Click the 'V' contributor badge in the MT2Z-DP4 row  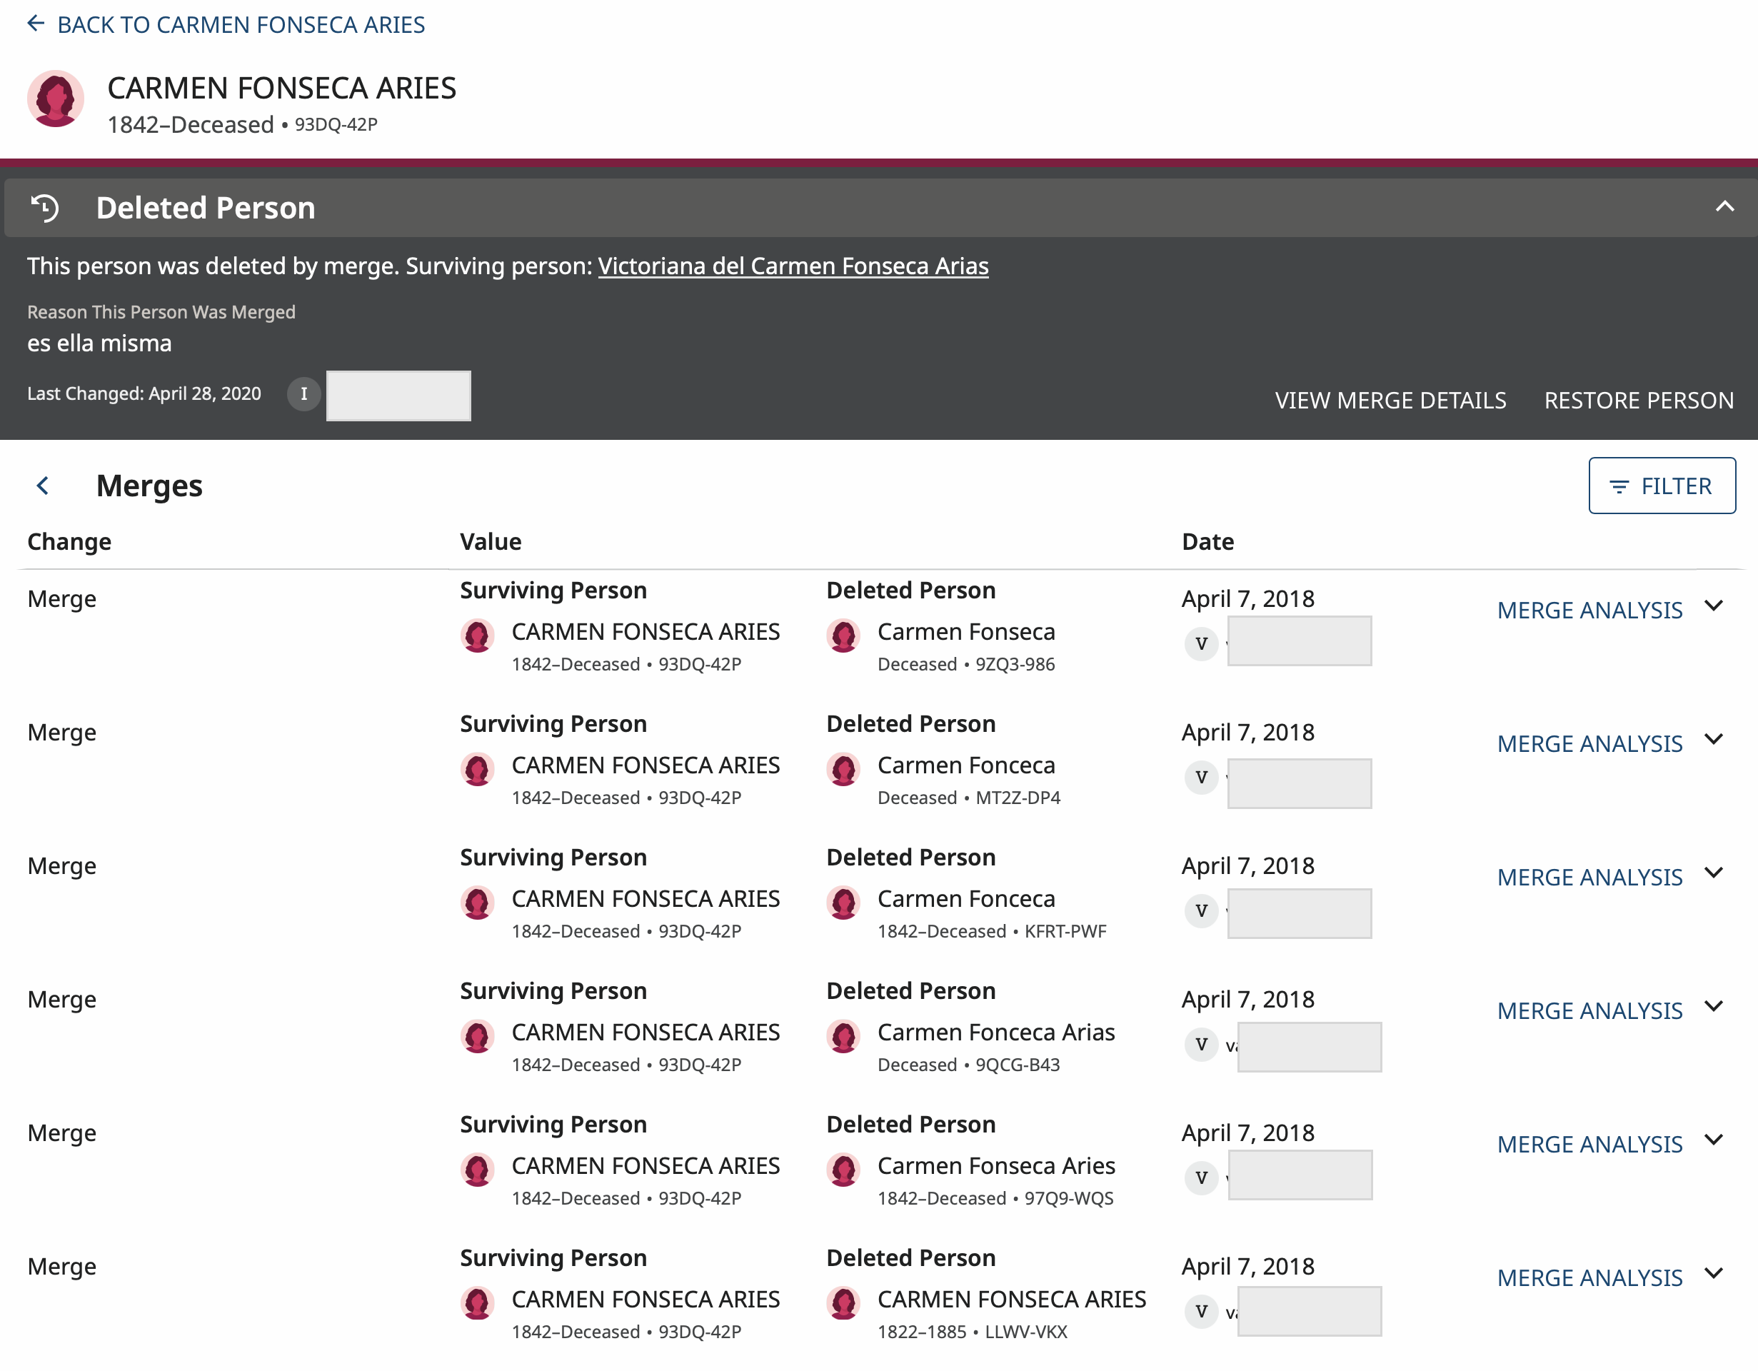[x=1201, y=778]
